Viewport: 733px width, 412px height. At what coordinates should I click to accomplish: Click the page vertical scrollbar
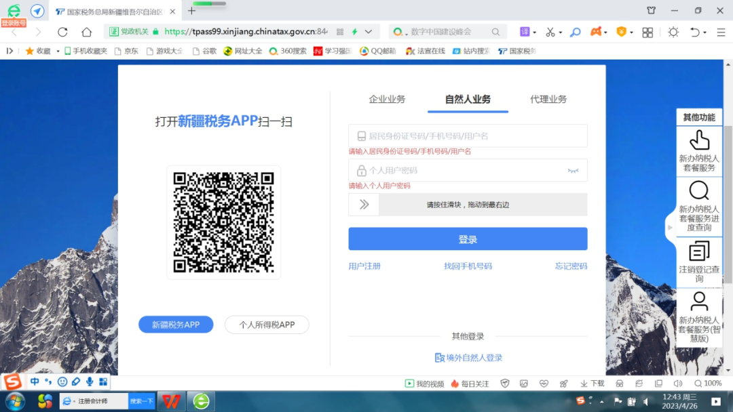tap(728, 203)
